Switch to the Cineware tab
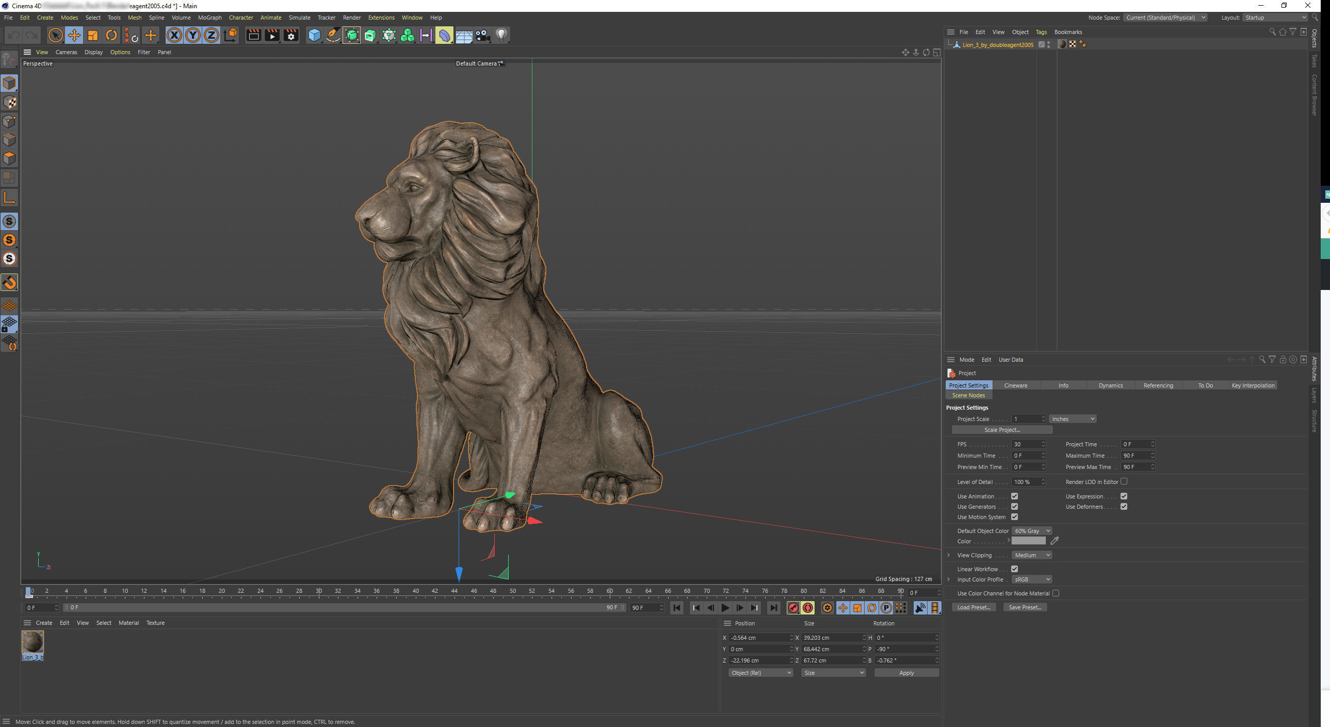The image size is (1330, 727). tap(1016, 385)
